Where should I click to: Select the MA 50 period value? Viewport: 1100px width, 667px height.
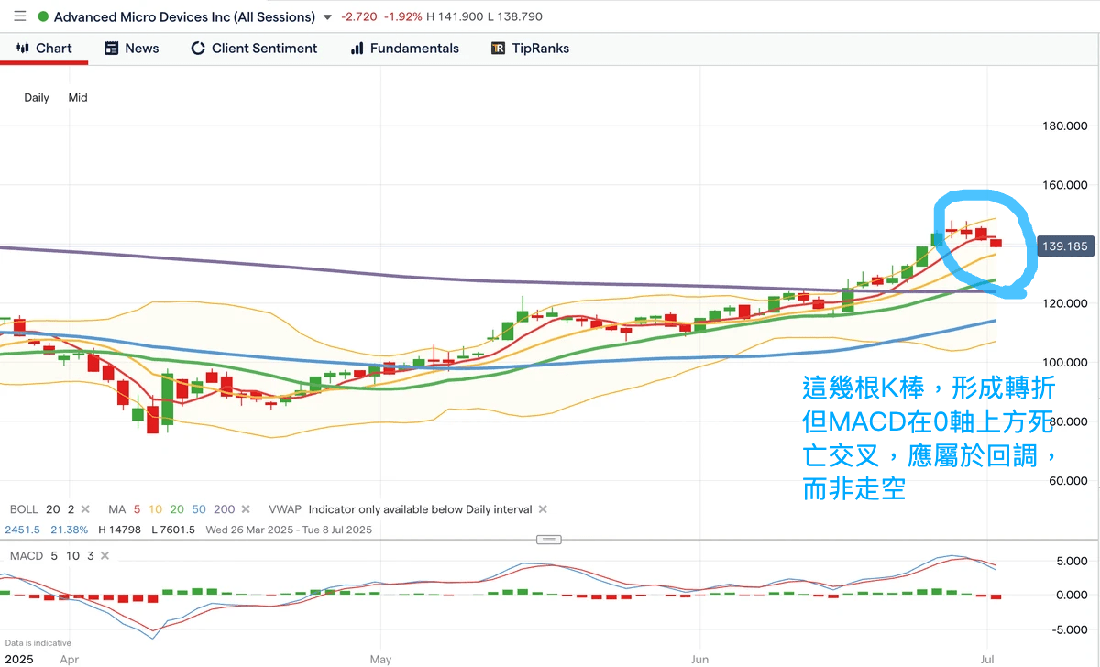199,509
